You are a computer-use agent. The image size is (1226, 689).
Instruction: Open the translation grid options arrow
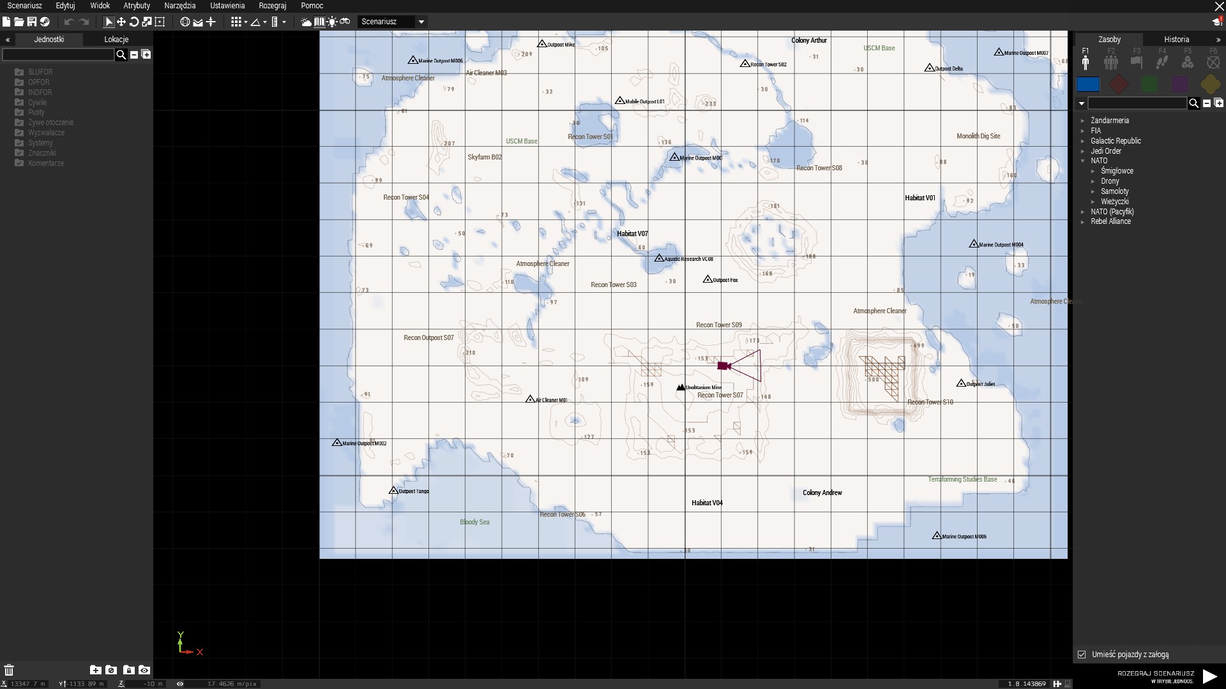(x=246, y=22)
